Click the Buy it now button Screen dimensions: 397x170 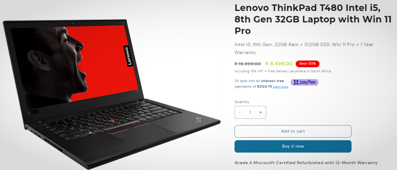(x=293, y=146)
